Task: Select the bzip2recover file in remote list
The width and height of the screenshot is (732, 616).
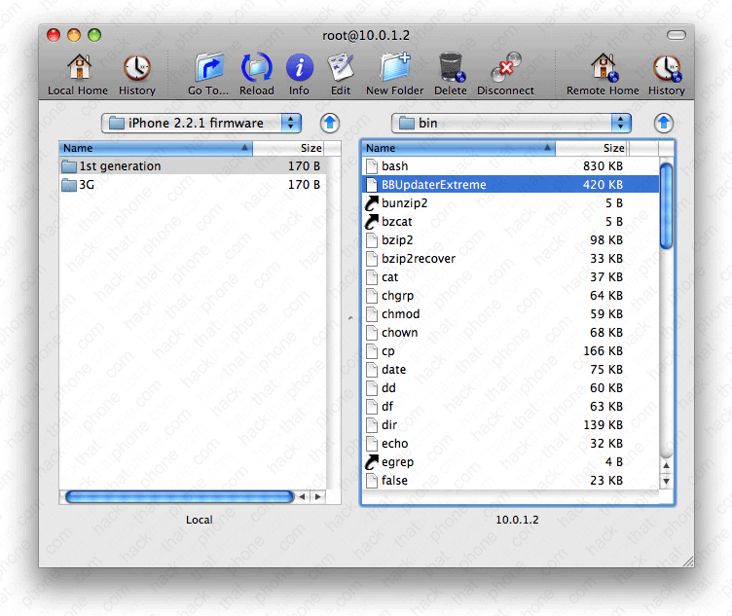Action: pos(419,259)
